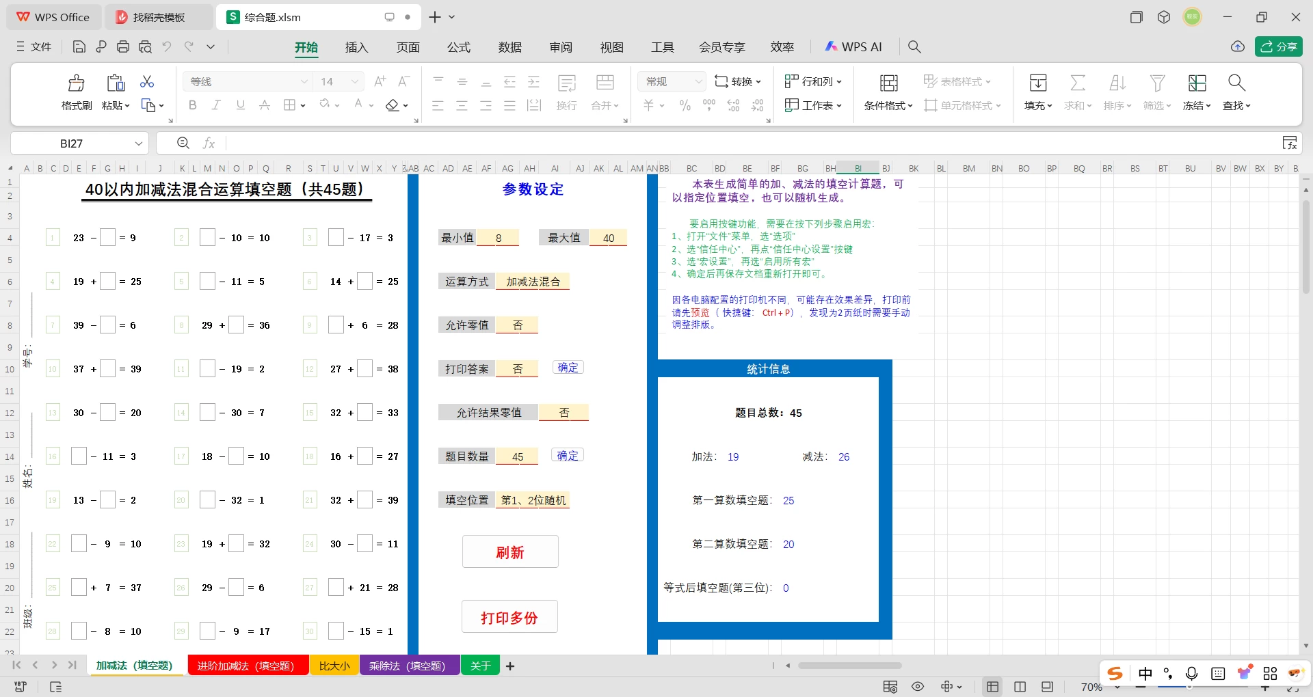Open the search magnifier next to WPS AI
Screen dimensions: 1313x697
(914, 46)
